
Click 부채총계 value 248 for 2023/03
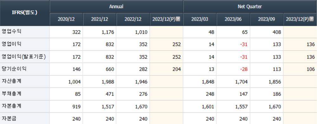click(x=210, y=94)
